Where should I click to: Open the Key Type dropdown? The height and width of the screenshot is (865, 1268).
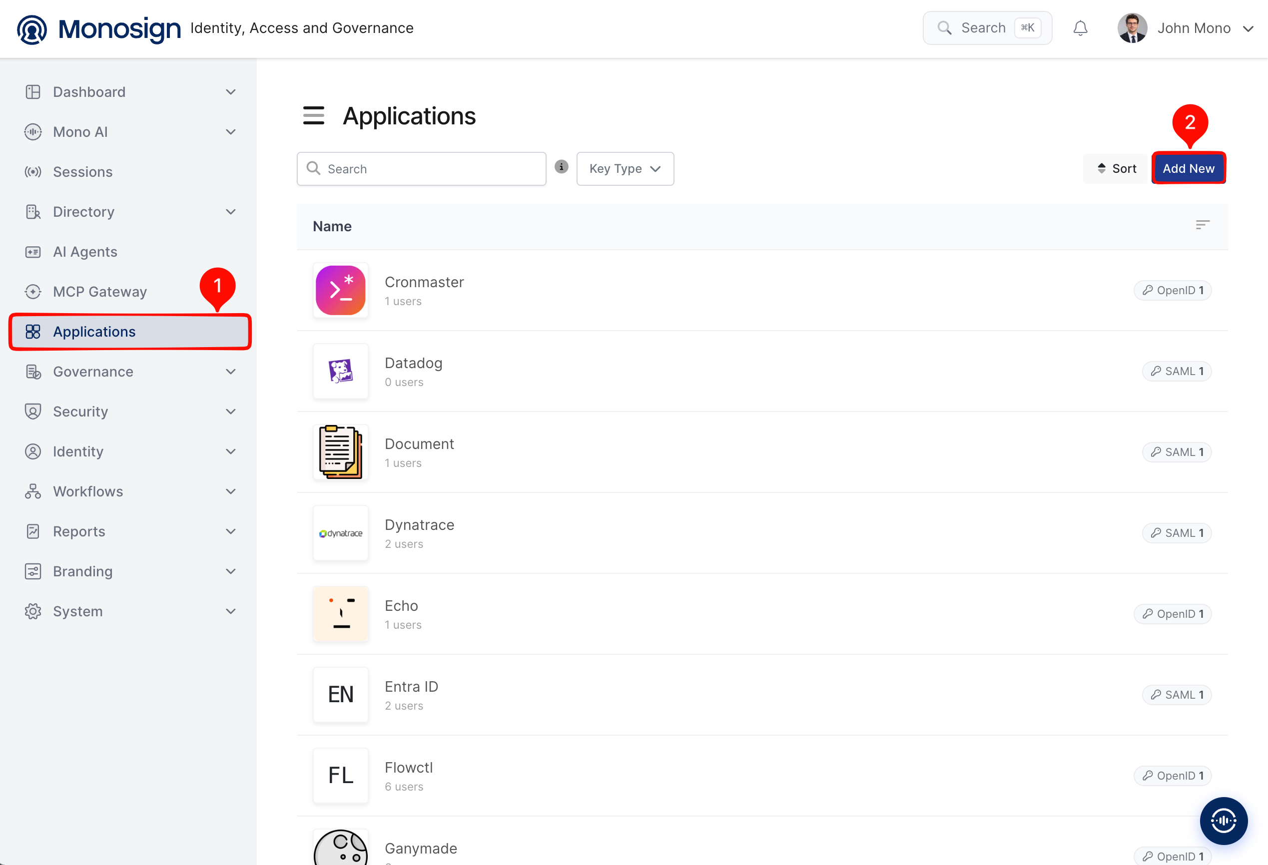click(625, 168)
